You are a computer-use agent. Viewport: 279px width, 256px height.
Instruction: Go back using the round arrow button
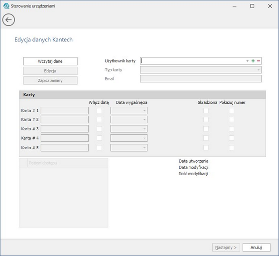coord(8,20)
